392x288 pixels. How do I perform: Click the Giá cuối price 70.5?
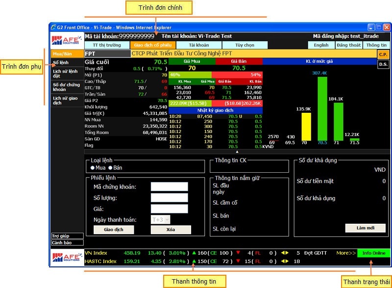click(161, 62)
